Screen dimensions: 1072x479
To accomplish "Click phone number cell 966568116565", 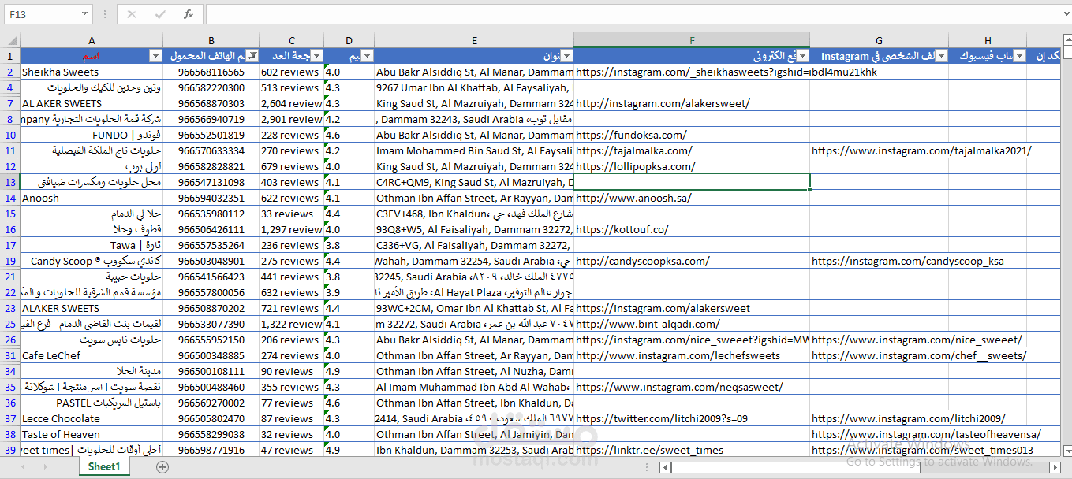I will (x=211, y=72).
